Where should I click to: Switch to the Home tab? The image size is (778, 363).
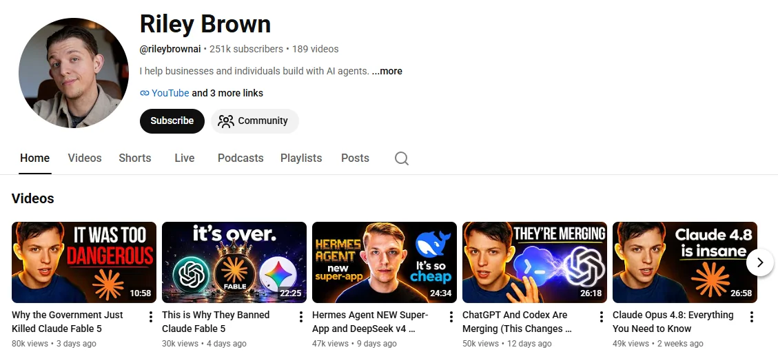tap(34, 158)
